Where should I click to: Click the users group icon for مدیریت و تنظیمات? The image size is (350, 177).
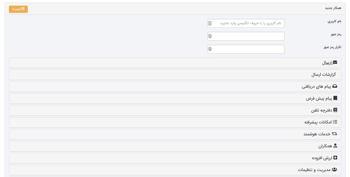coord(334,170)
